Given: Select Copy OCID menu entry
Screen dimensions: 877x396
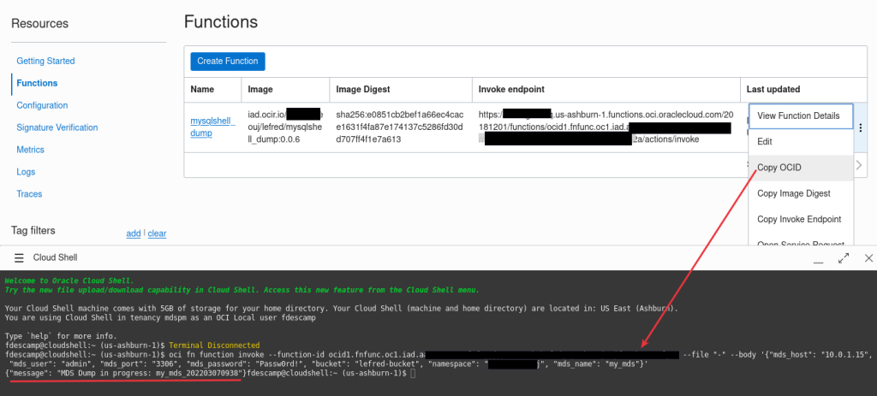Looking at the screenshot, I should [x=779, y=168].
